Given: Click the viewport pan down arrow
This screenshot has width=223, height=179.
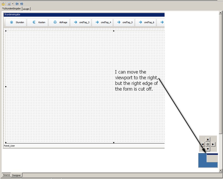Looking at the screenshot, I should coord(208,149).
